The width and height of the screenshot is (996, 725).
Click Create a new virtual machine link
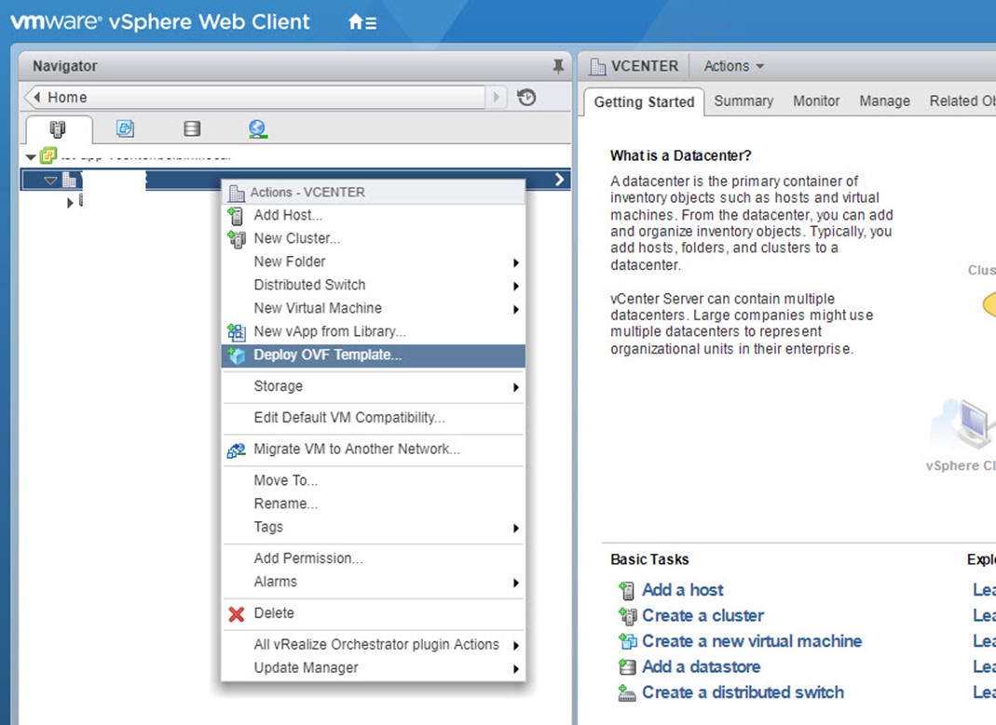(752, 641)
